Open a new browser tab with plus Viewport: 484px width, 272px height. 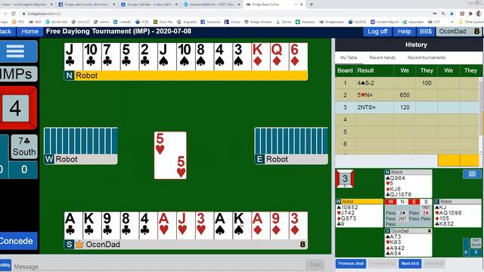[x=311, y=5]
